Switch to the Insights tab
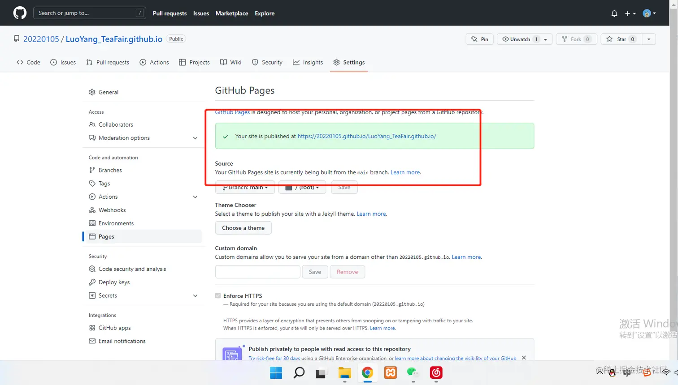The height and width of the screenshot is (385, 678). point(308,62)
